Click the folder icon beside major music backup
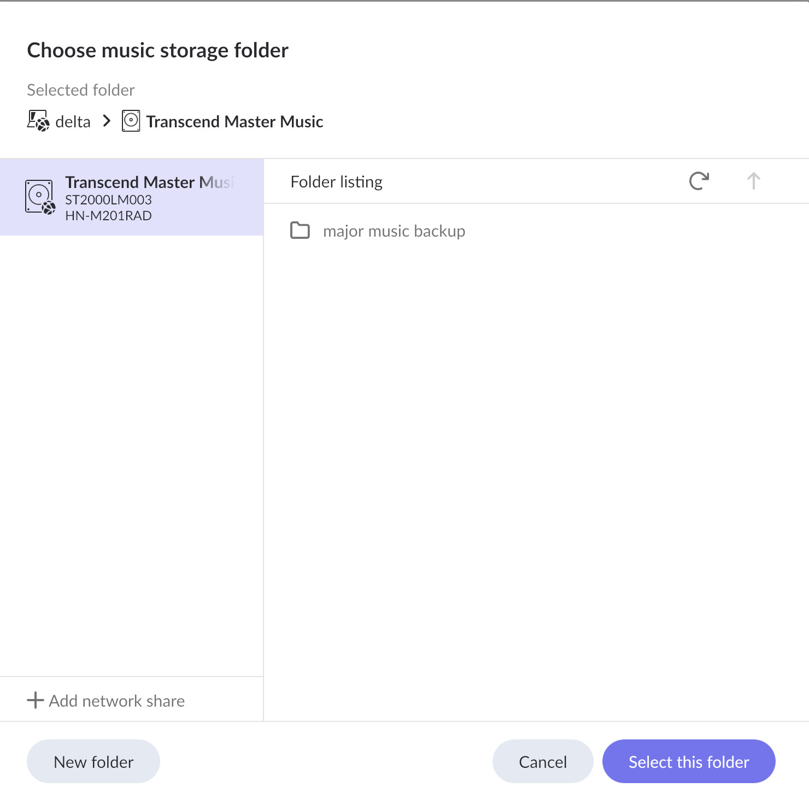The width and height of the screenshot is (809, 811). click(300, 231)
